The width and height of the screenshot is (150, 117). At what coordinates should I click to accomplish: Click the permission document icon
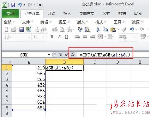click(x=37, y=29)
